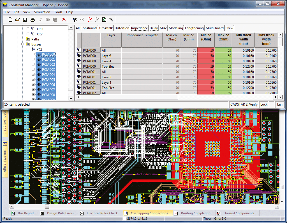Click the green Max Zo cell of PCIAD00 Layer3

223,56
